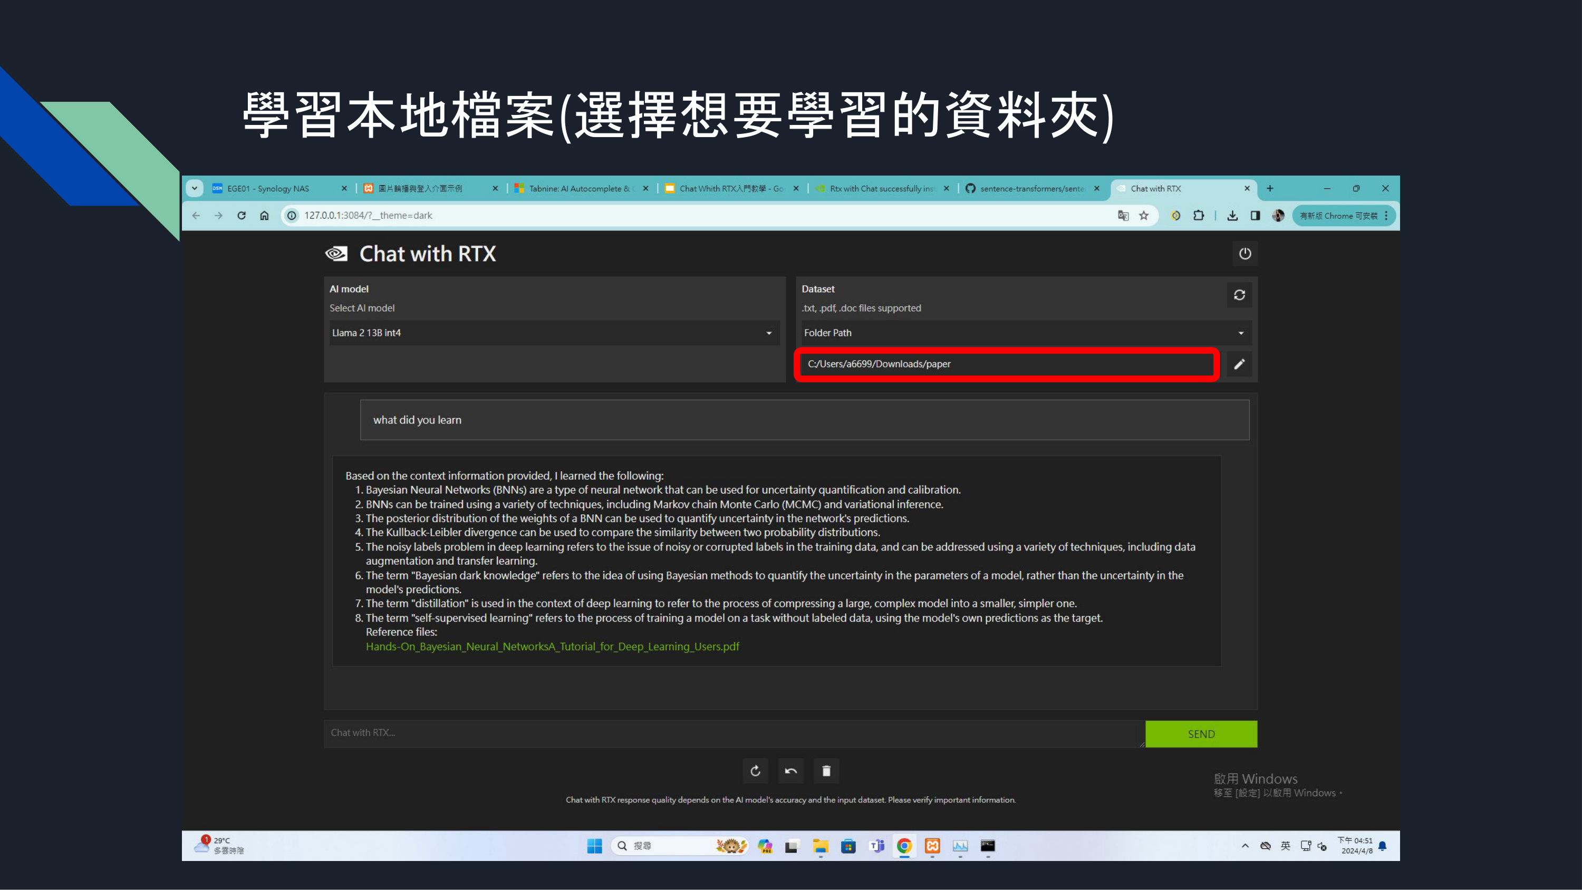This screenshot has width=1582, height=890.
Task: Translate this page icon
Action: point(1123,216)
